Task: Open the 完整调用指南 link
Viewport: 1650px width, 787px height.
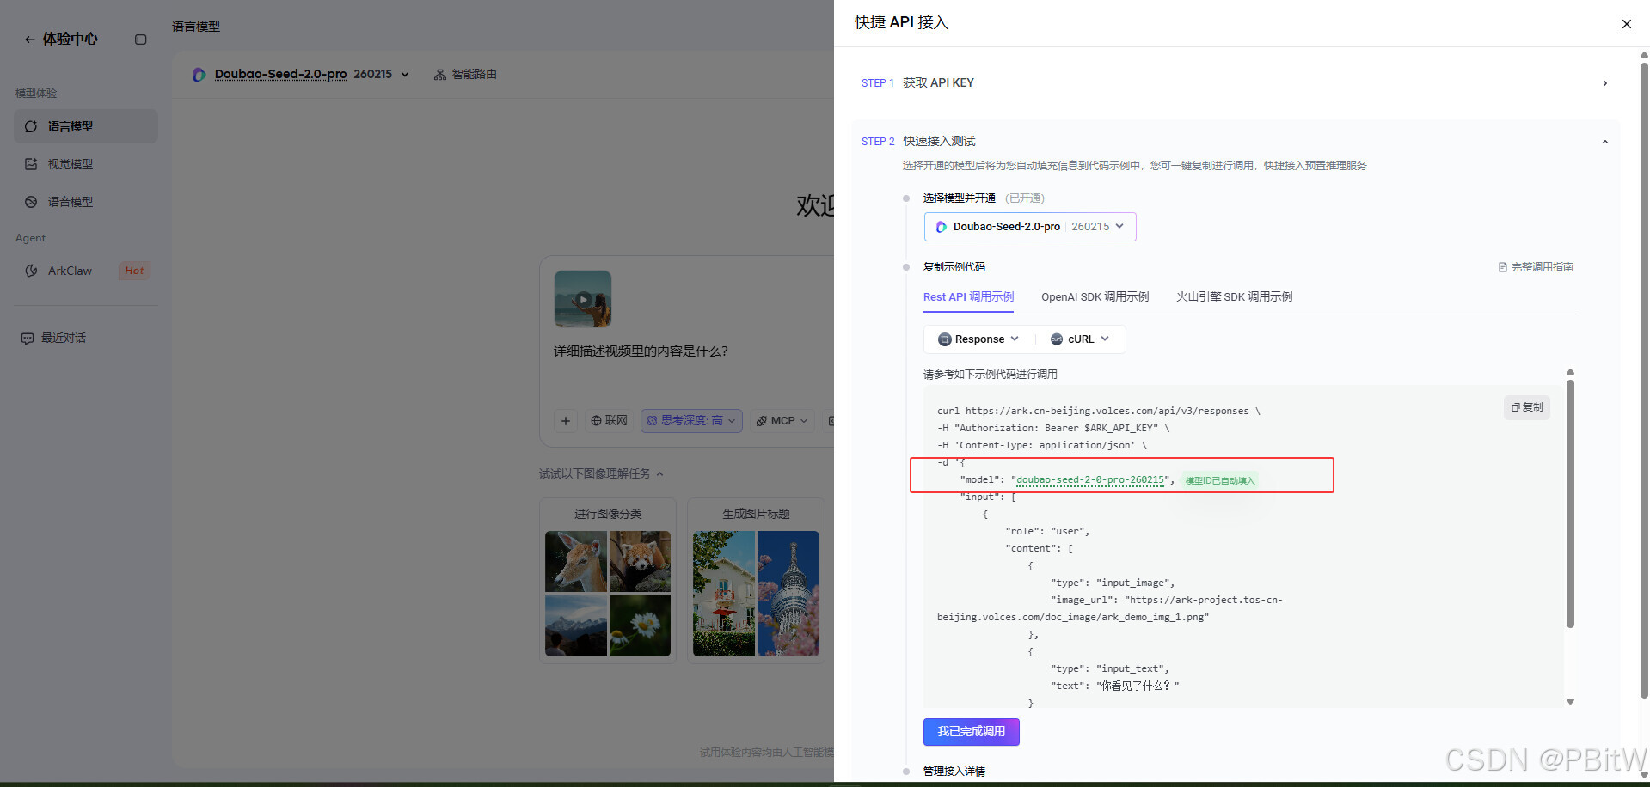Action: pos(1536,267)
